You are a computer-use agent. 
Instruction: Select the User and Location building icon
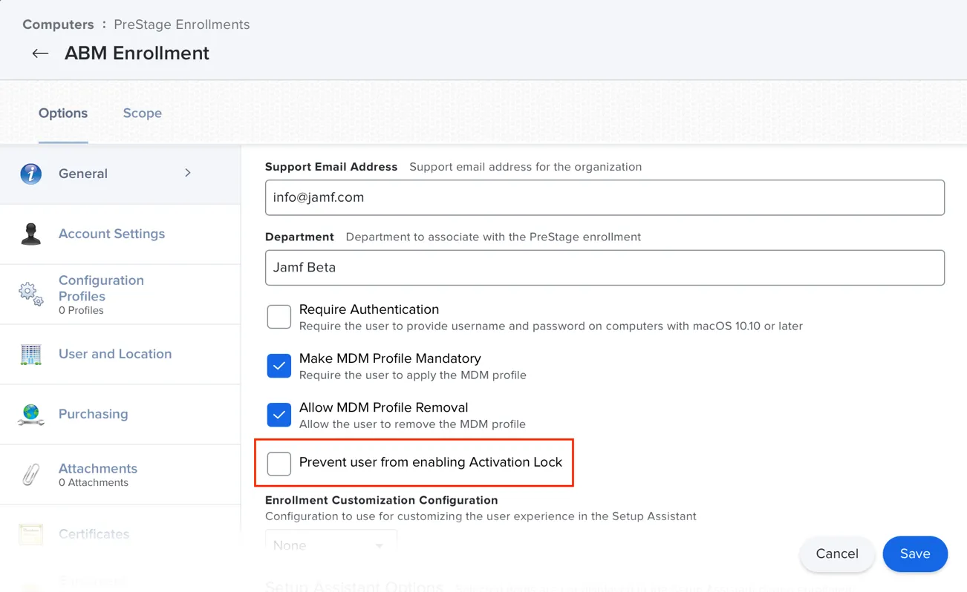(x=30, y=354)
